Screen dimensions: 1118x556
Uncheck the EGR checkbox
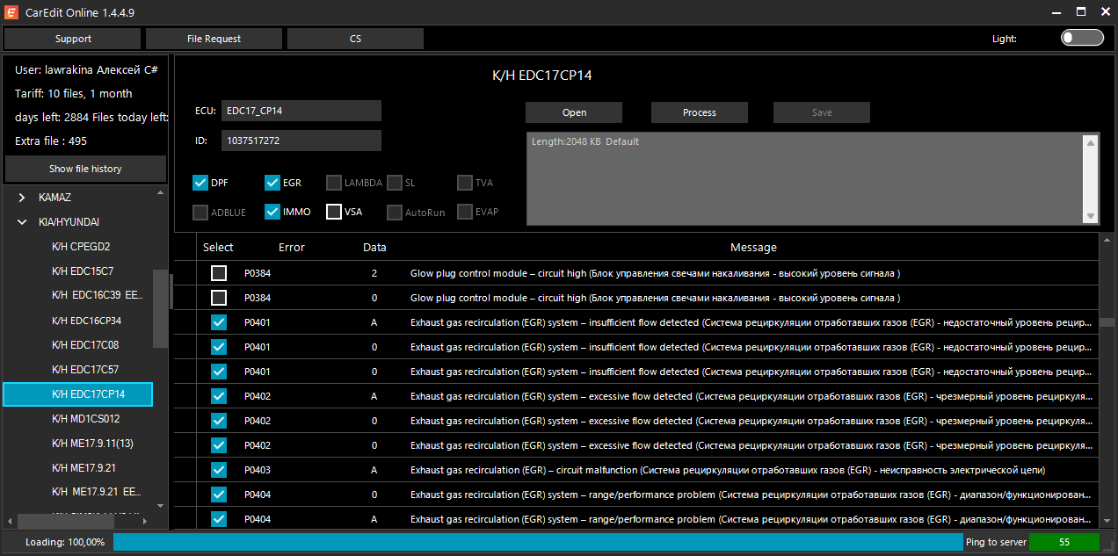(272, 183)
